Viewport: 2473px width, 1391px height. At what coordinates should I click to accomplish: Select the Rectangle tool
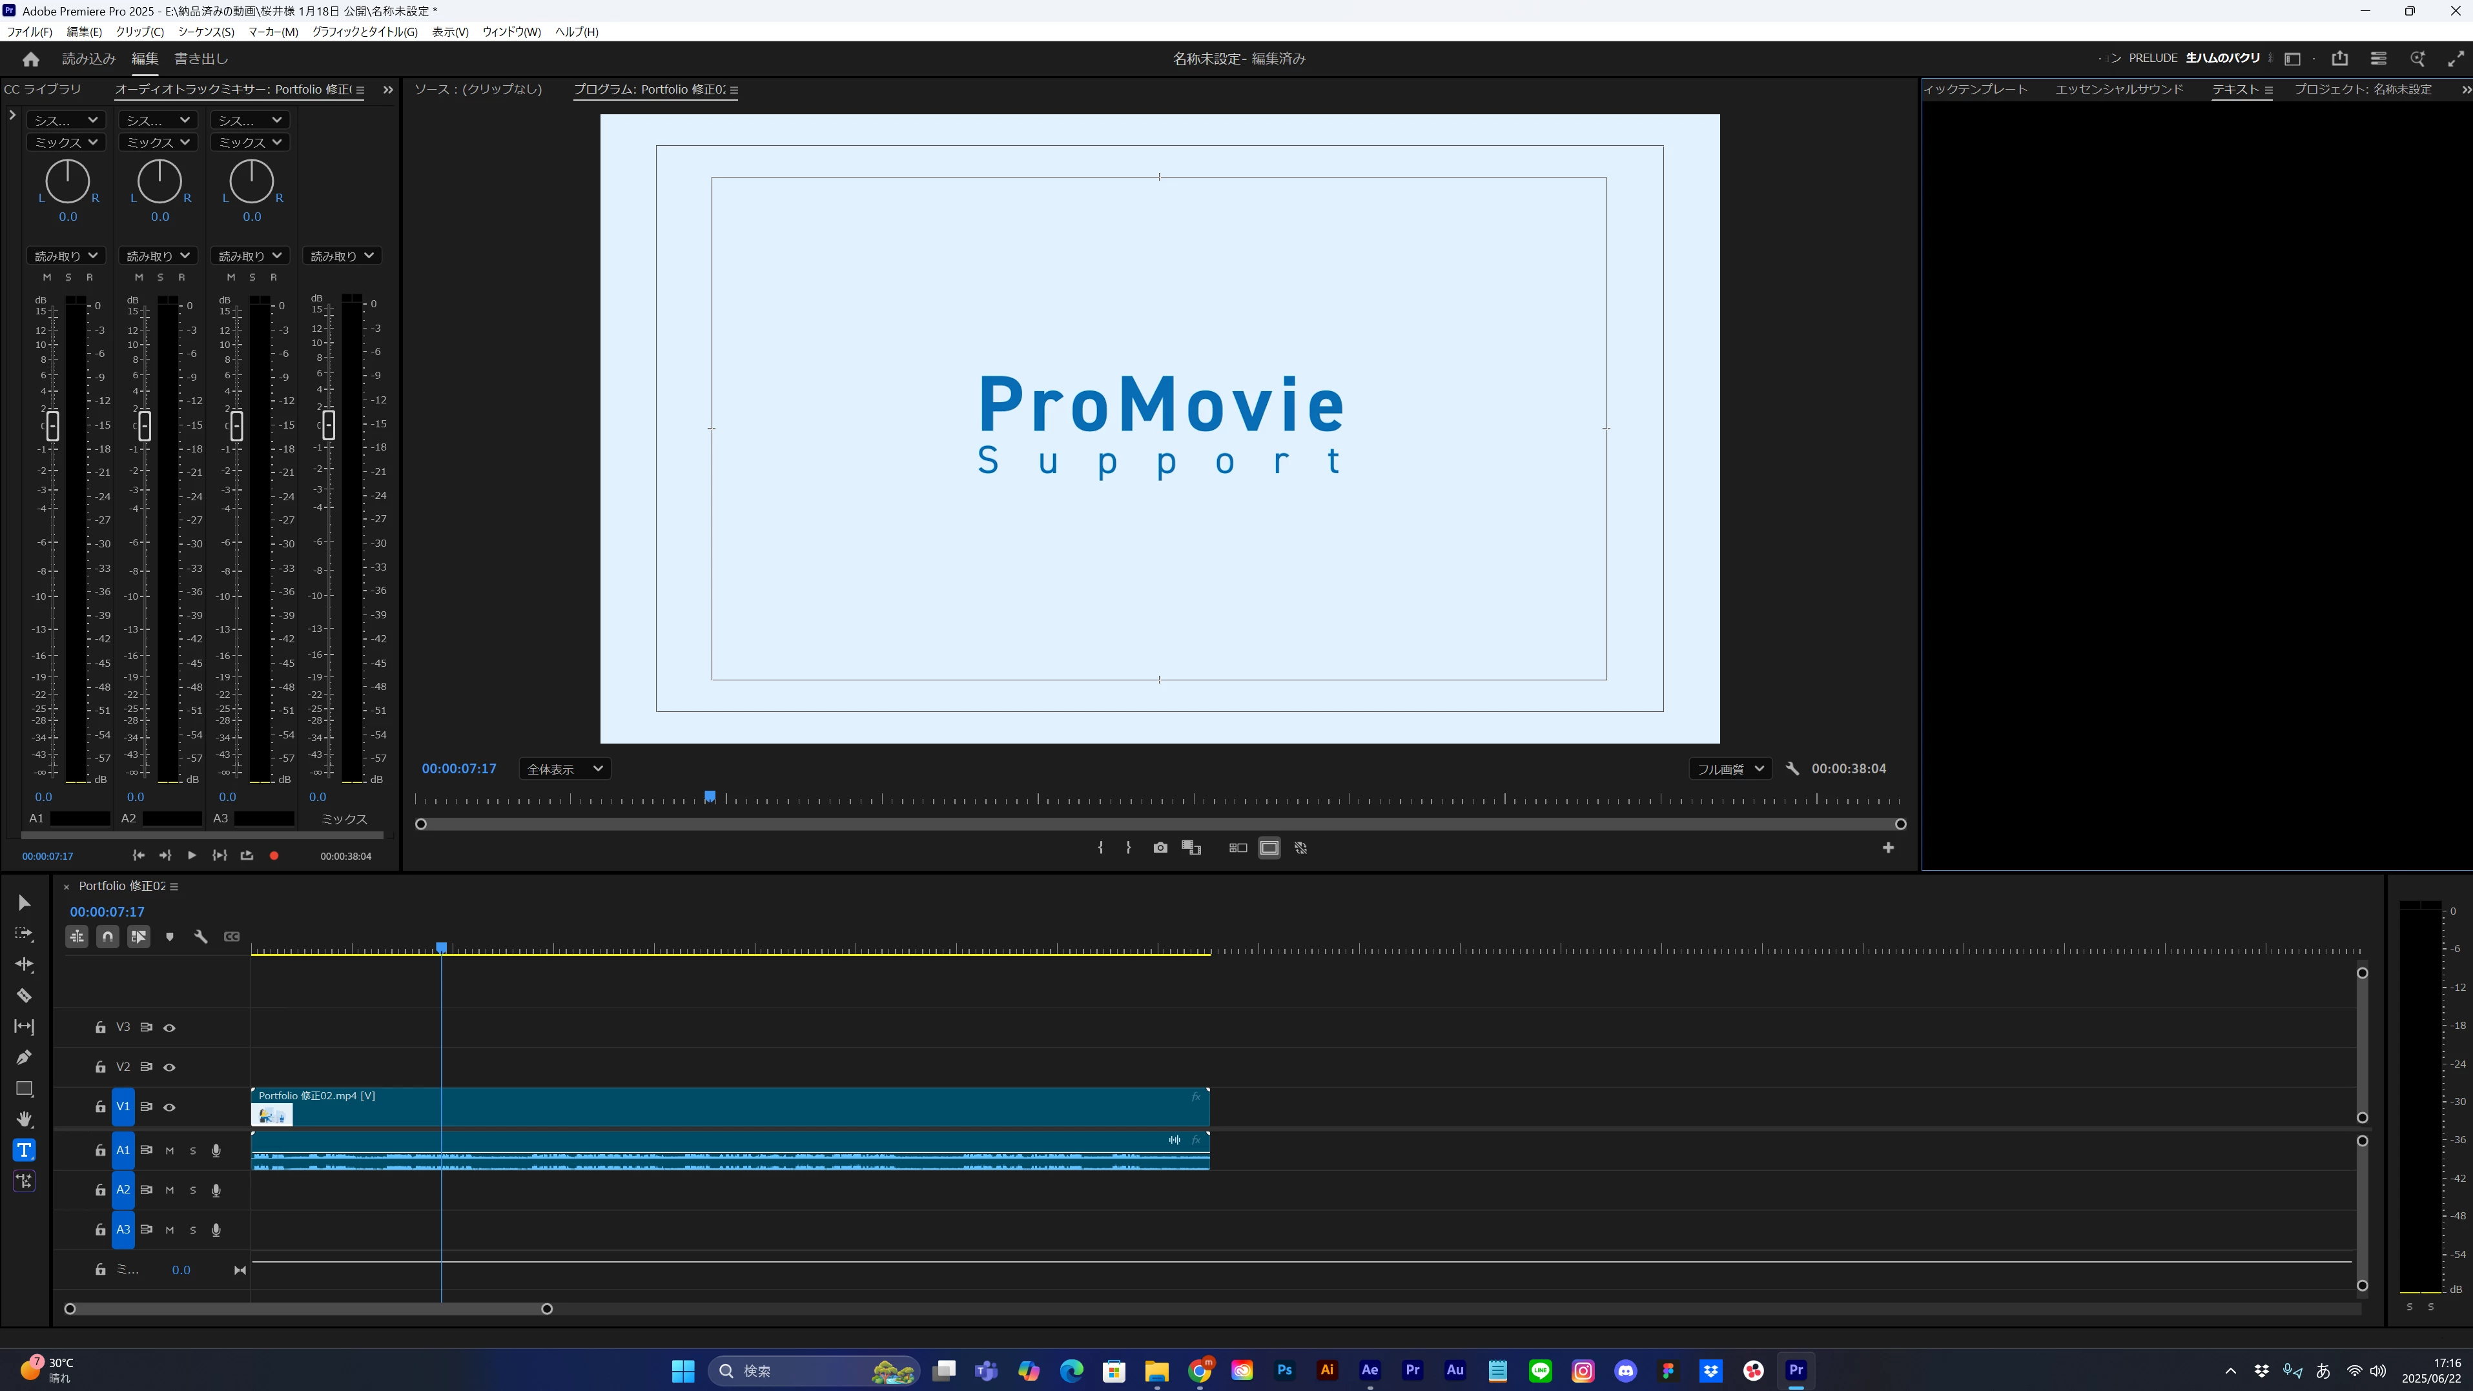(24, 1089)
